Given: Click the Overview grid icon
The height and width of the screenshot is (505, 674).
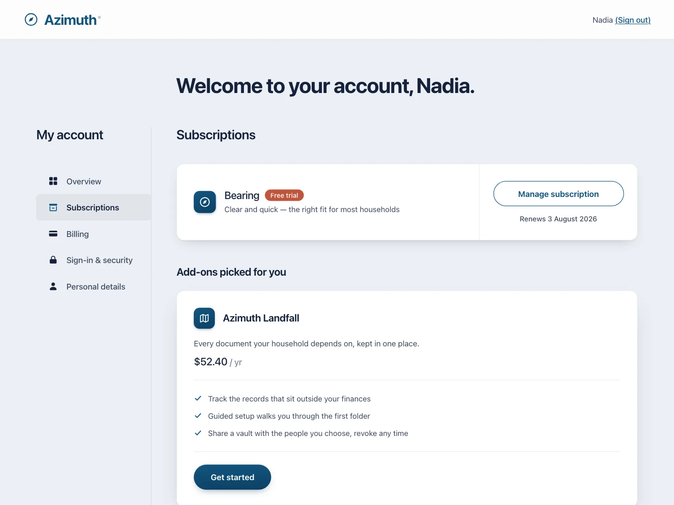Looking at the screenshot, I should [53, 181].
